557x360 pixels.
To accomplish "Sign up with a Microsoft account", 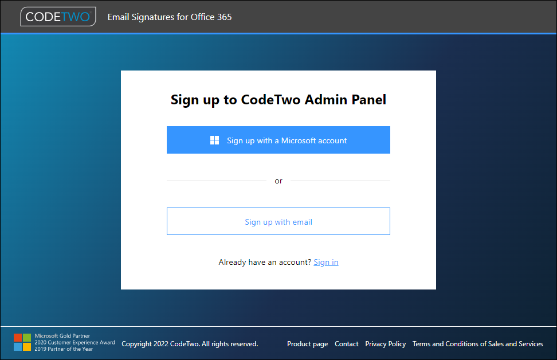I will click(x=278, y=140).
